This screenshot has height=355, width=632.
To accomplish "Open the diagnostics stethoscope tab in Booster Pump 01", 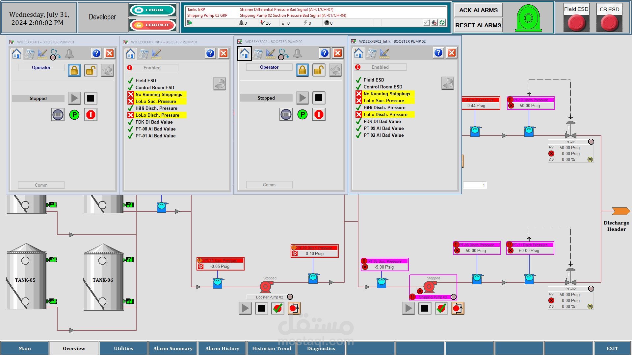I will (x=55, y=54).
